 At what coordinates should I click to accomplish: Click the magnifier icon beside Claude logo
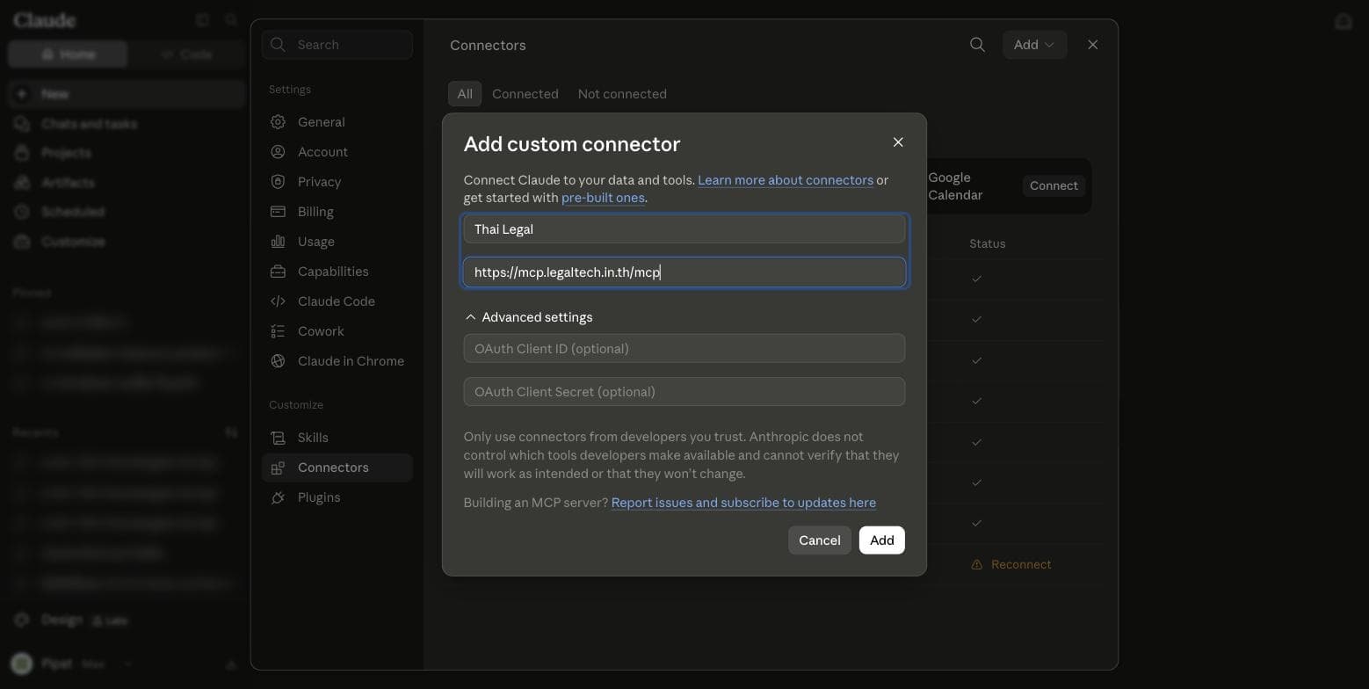coord(231,20)
